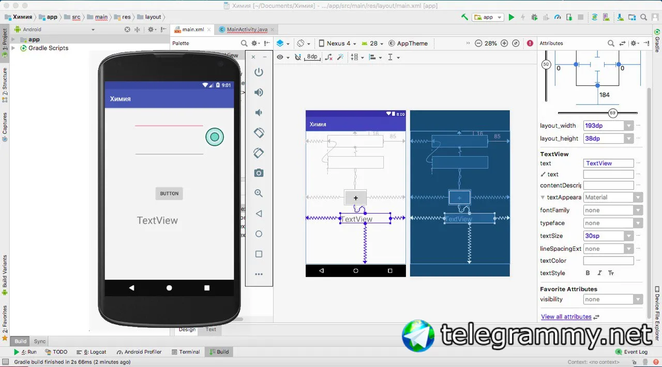The height and width of the screenshot is (367, 662).
Task: Switch to the Text editor tab
Action: click(x=211, y=329)
